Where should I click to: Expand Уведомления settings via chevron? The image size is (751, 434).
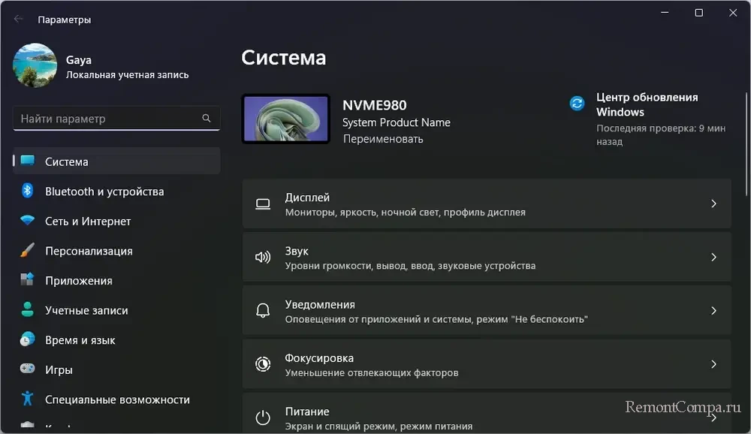point(713,311)
